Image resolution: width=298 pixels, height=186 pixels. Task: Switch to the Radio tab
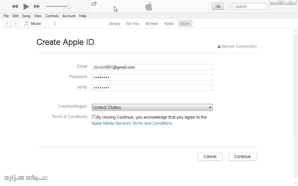coord(169,24)
